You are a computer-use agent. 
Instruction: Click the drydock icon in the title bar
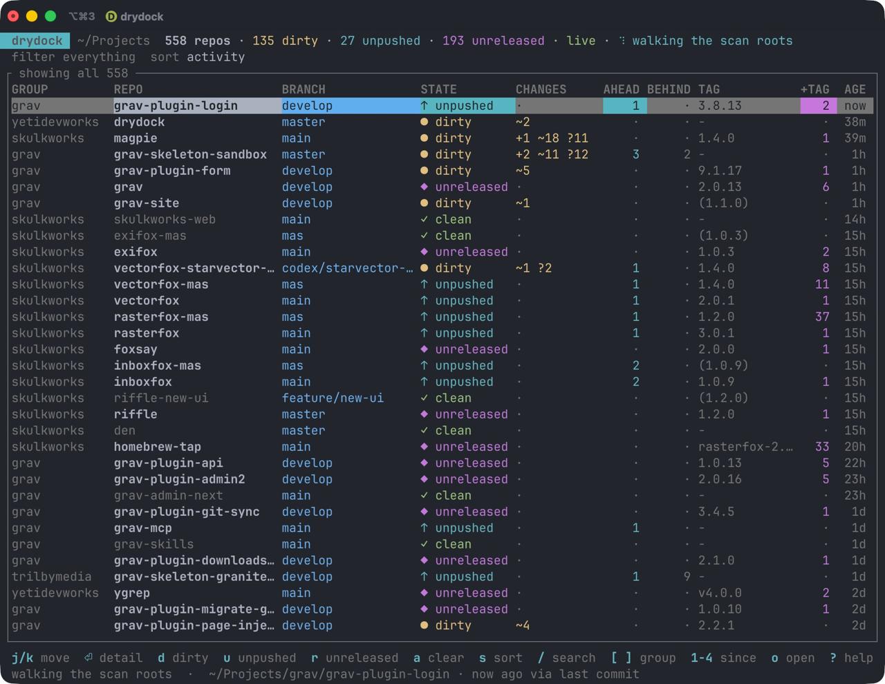point(111,16)
